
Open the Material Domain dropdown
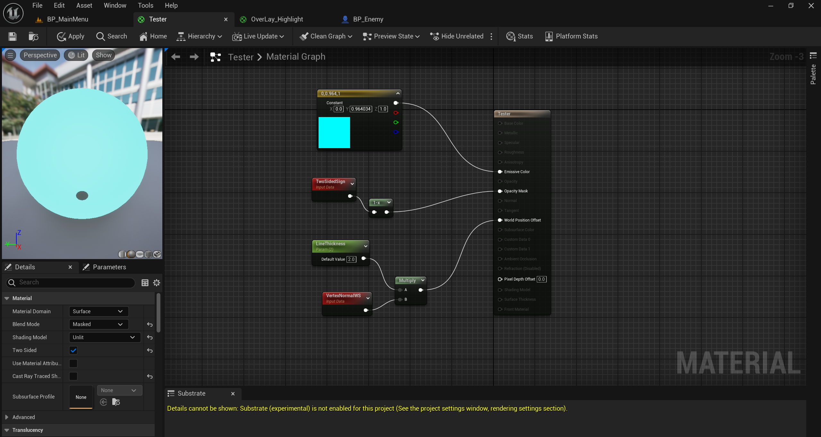point(99,311)
